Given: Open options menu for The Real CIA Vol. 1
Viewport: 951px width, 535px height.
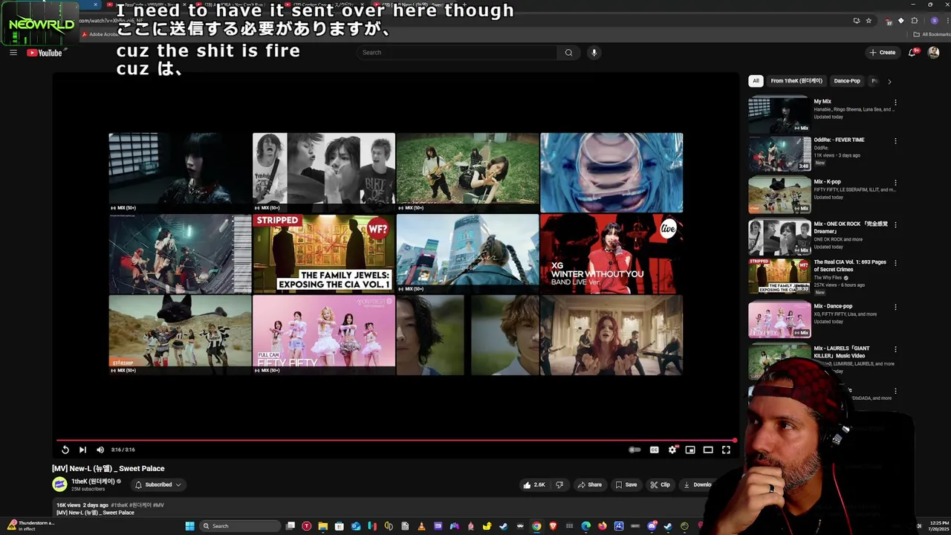Looking at the screenshot, I should pyautogui.click(x=895, y=263).
